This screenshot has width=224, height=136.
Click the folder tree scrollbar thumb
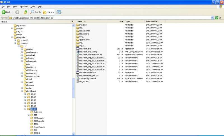pos(73,88)
